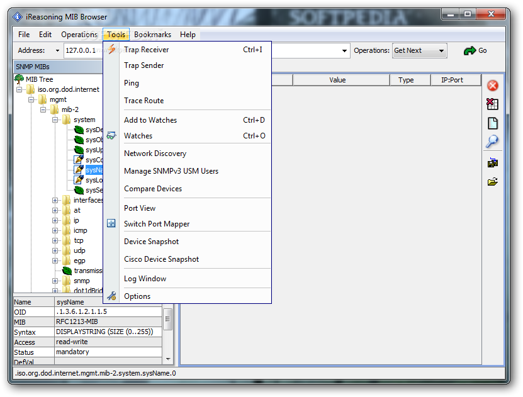Click the DISPLAYSTRING syntax value

(108, 332)
